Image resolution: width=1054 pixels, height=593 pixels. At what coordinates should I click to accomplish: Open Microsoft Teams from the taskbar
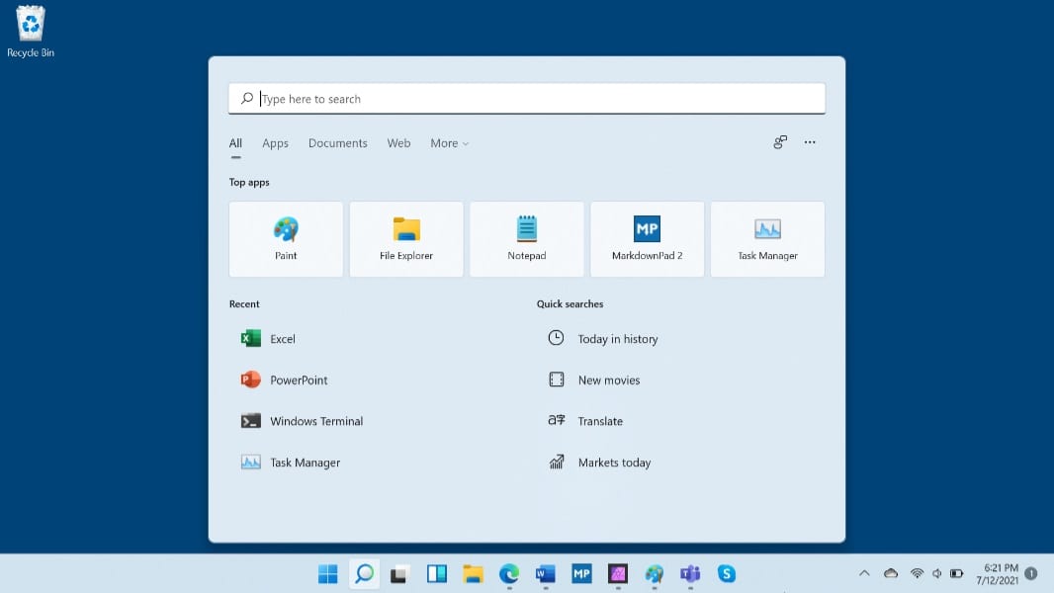tap(689, 573)
